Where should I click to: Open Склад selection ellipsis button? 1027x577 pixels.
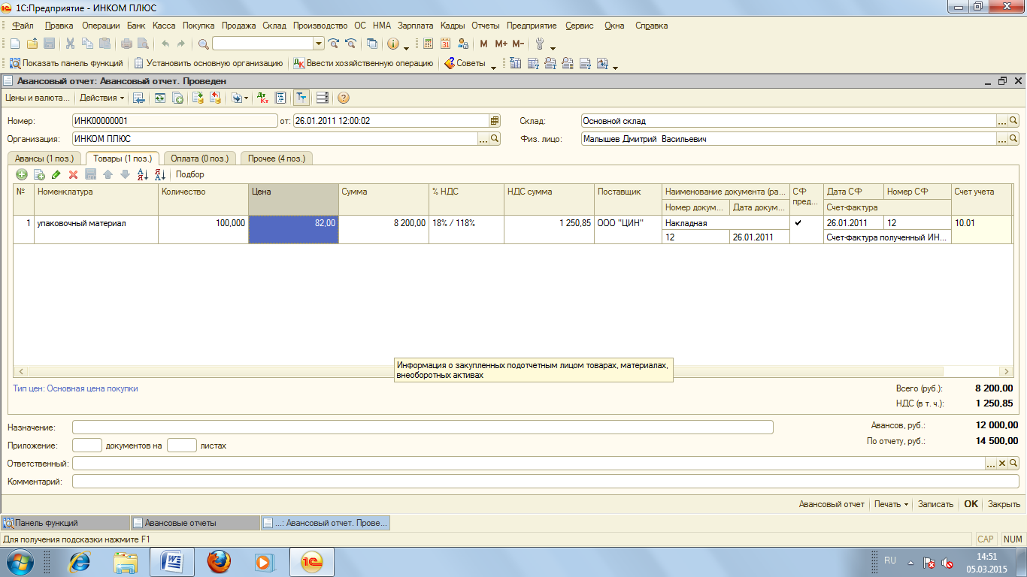(x=1002, y=120)
